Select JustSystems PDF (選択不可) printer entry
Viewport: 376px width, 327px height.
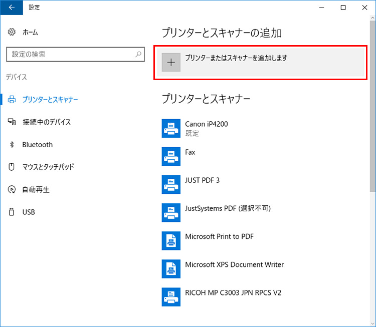pos(228,208)
